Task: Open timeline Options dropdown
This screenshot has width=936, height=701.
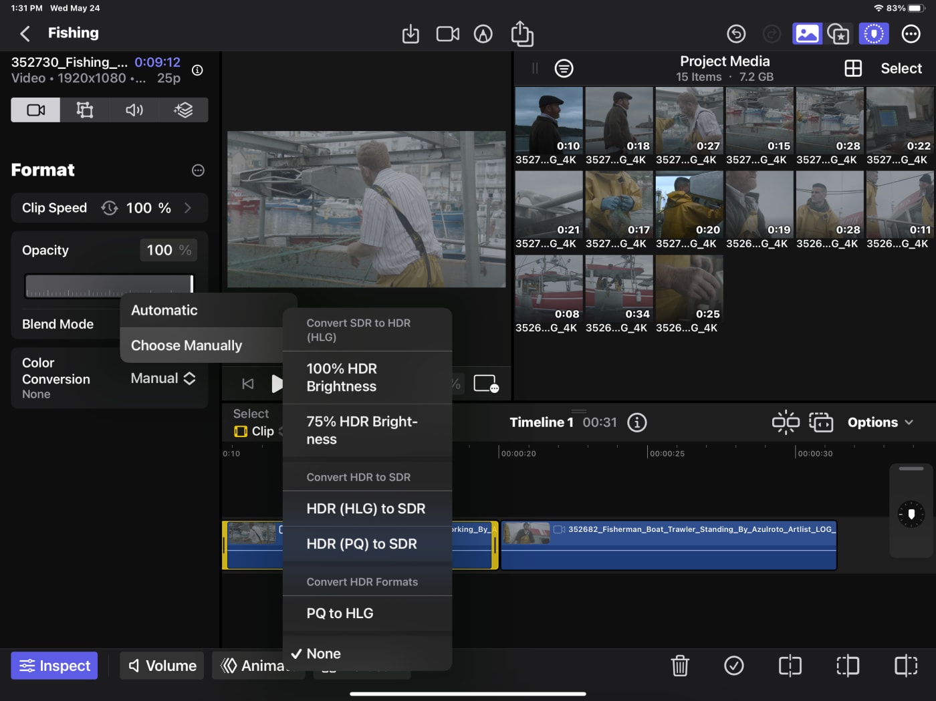Action: point(880,422)
